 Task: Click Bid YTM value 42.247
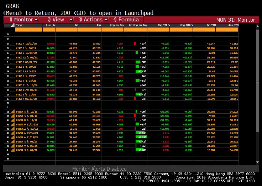[x=211, y=44]
